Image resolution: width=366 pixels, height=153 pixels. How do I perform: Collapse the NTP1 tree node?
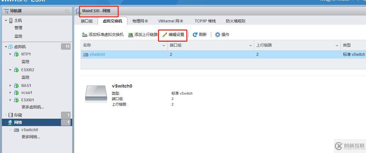[10, 54]
